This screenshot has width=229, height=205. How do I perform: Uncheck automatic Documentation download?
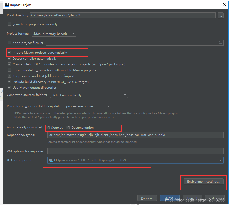click(68, 127)
